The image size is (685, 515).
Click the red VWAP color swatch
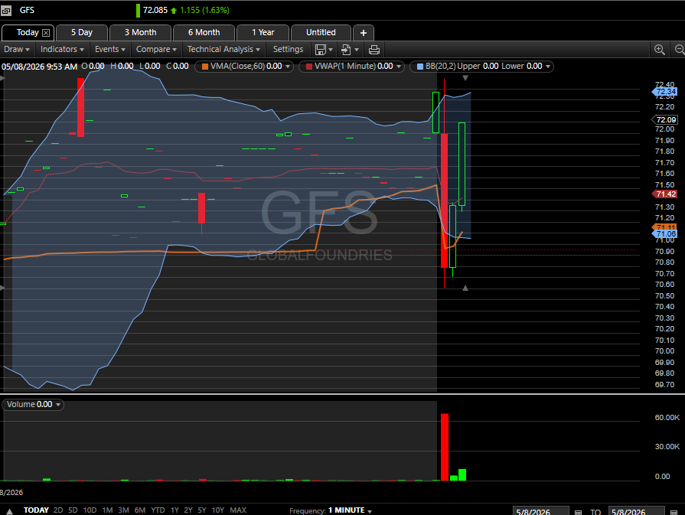tap(309, 67)
